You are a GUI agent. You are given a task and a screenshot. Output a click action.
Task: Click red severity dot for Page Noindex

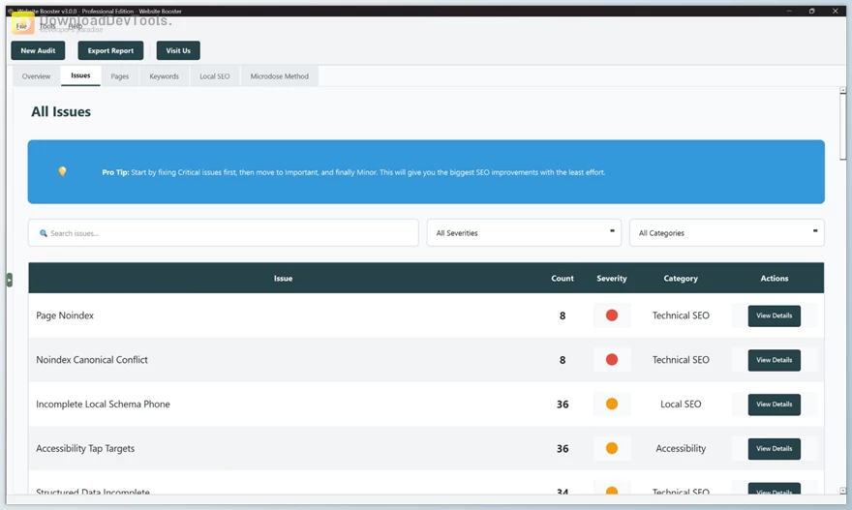pyautogui.click(x=612, y=315)
